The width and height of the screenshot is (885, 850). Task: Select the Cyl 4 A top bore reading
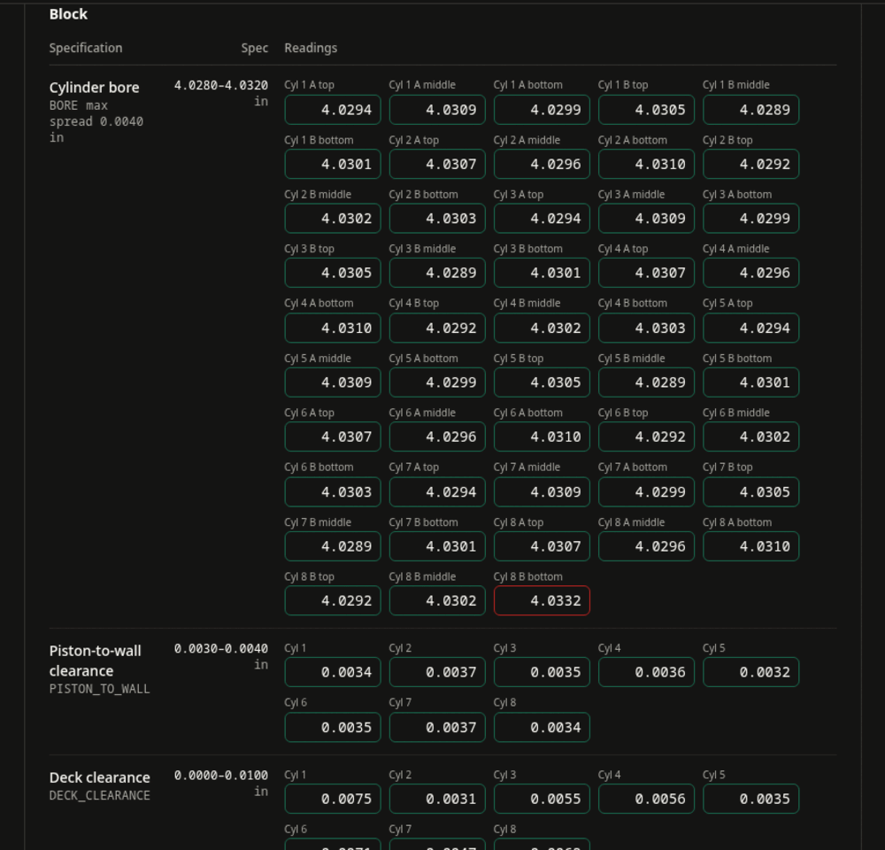(646, 273)
